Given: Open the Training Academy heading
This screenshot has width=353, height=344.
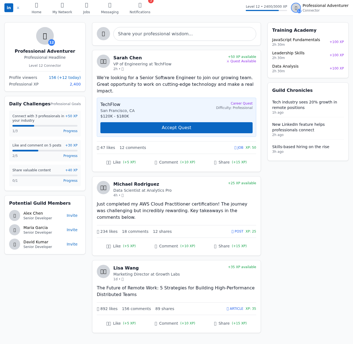Looking at the screenshot, I should point(294,30).
